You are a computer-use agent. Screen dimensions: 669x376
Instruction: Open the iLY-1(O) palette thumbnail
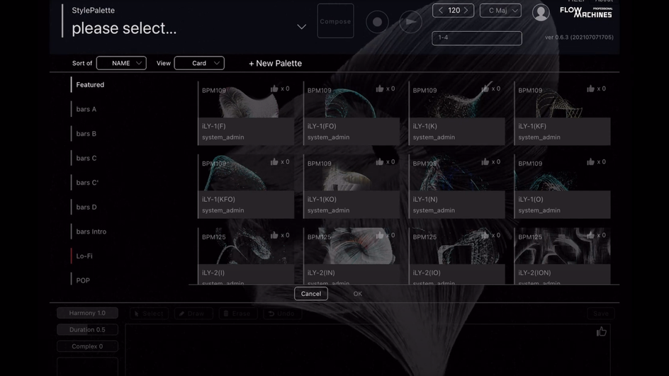562,173
